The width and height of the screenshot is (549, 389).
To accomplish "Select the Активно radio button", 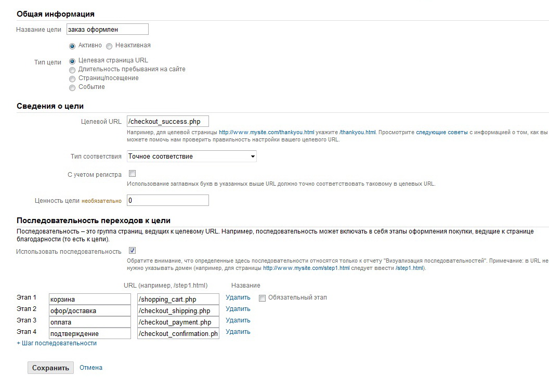I will [72, 46].
